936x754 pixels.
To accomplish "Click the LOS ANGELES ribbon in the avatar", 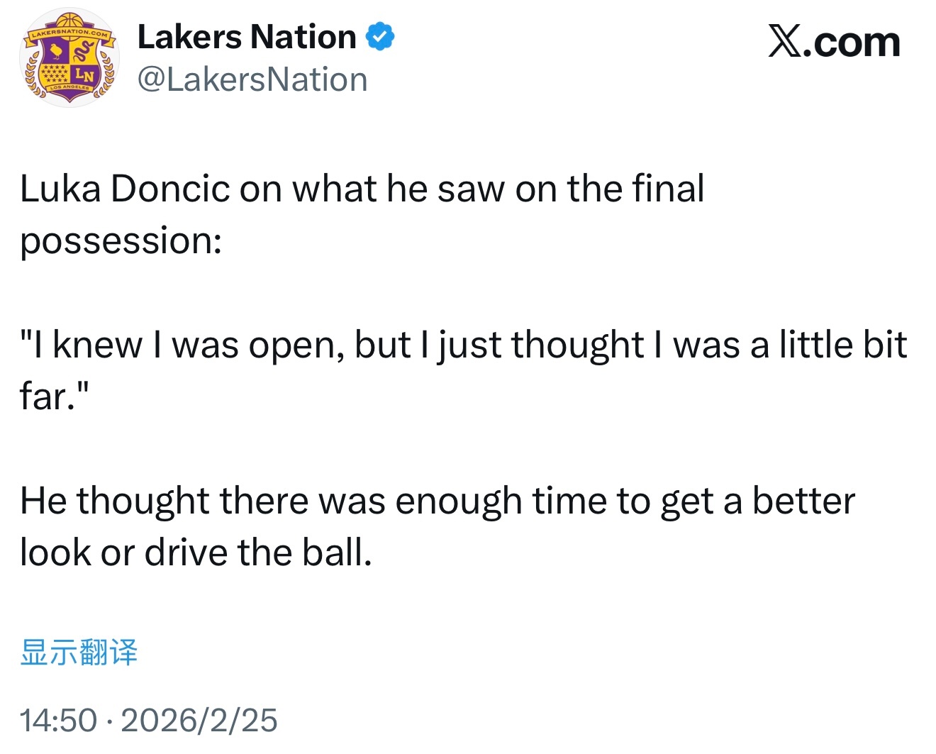I will coord(69,87).
